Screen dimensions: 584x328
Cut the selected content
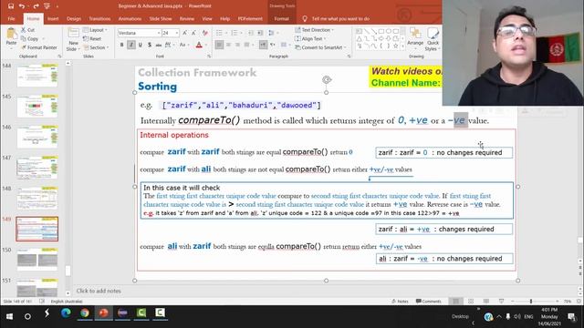pos(28,30)
